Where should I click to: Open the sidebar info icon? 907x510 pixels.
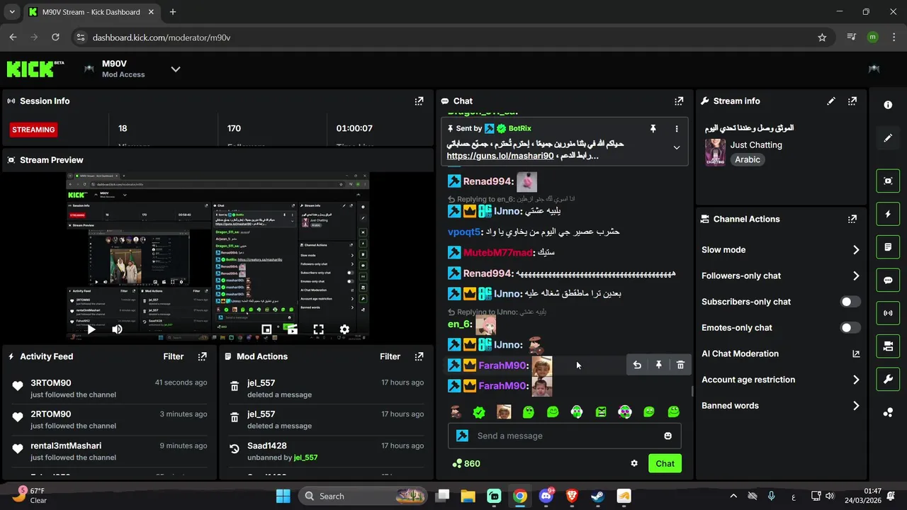888,105
